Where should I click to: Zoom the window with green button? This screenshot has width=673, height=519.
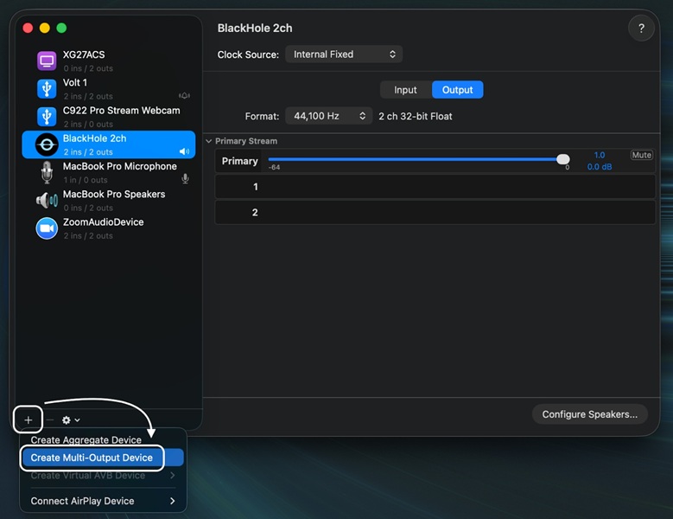pos(62,28)
